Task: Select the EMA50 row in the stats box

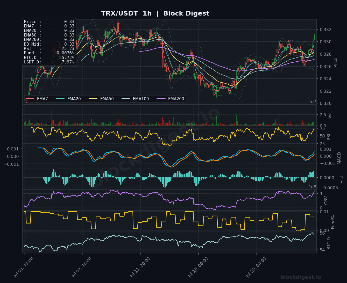Action: pos(49,35)
